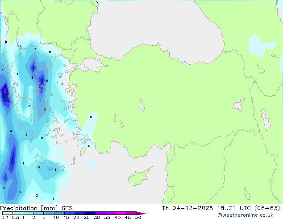Click the legend label '10'
This screenshot has height=219, width=283.
pos(56,217)
